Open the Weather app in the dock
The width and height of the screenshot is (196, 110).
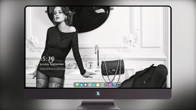82,85
